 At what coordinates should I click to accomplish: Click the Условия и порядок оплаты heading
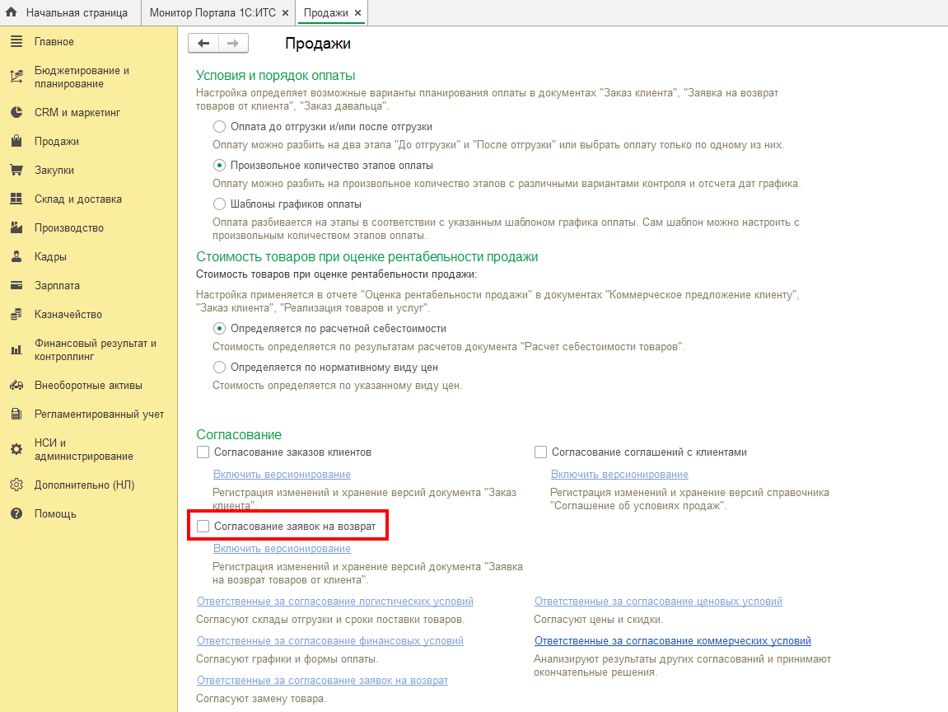coord(275,76)
